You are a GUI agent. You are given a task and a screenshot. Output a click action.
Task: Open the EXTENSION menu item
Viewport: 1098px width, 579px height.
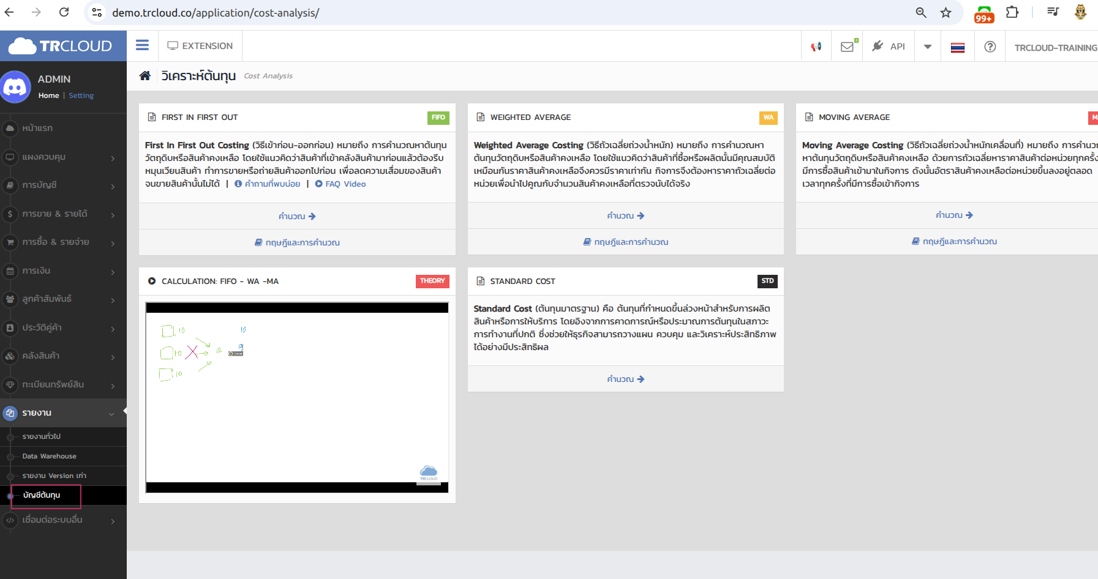(x=200, y=46)
